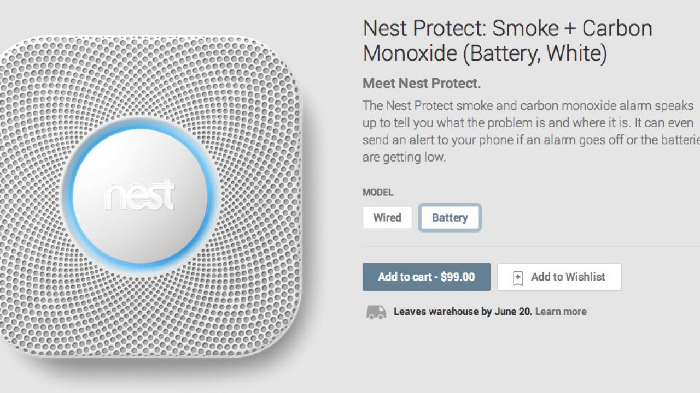Open the Learn more shipping link
This screenshot has width=700, height=393.
tap(561, 312)
